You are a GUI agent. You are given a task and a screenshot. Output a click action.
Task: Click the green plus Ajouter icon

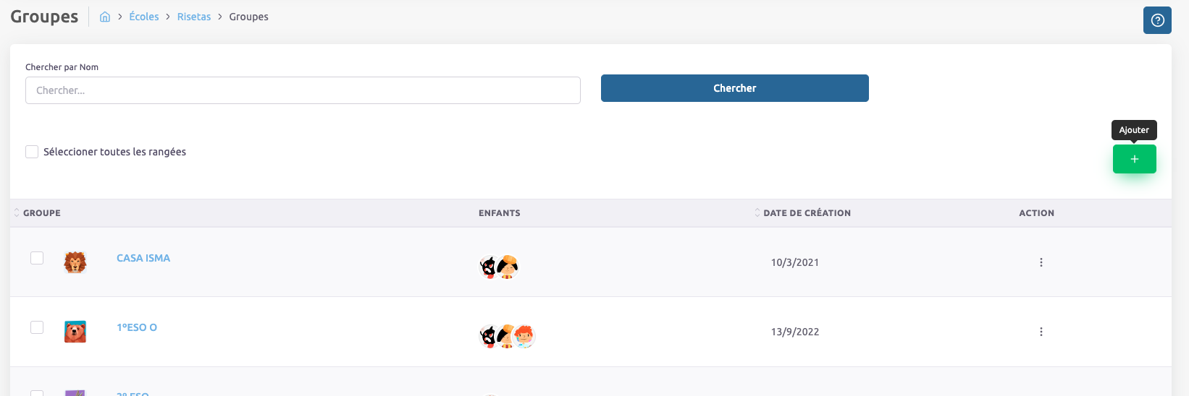pyautogui.click(x=1134, y=159)
